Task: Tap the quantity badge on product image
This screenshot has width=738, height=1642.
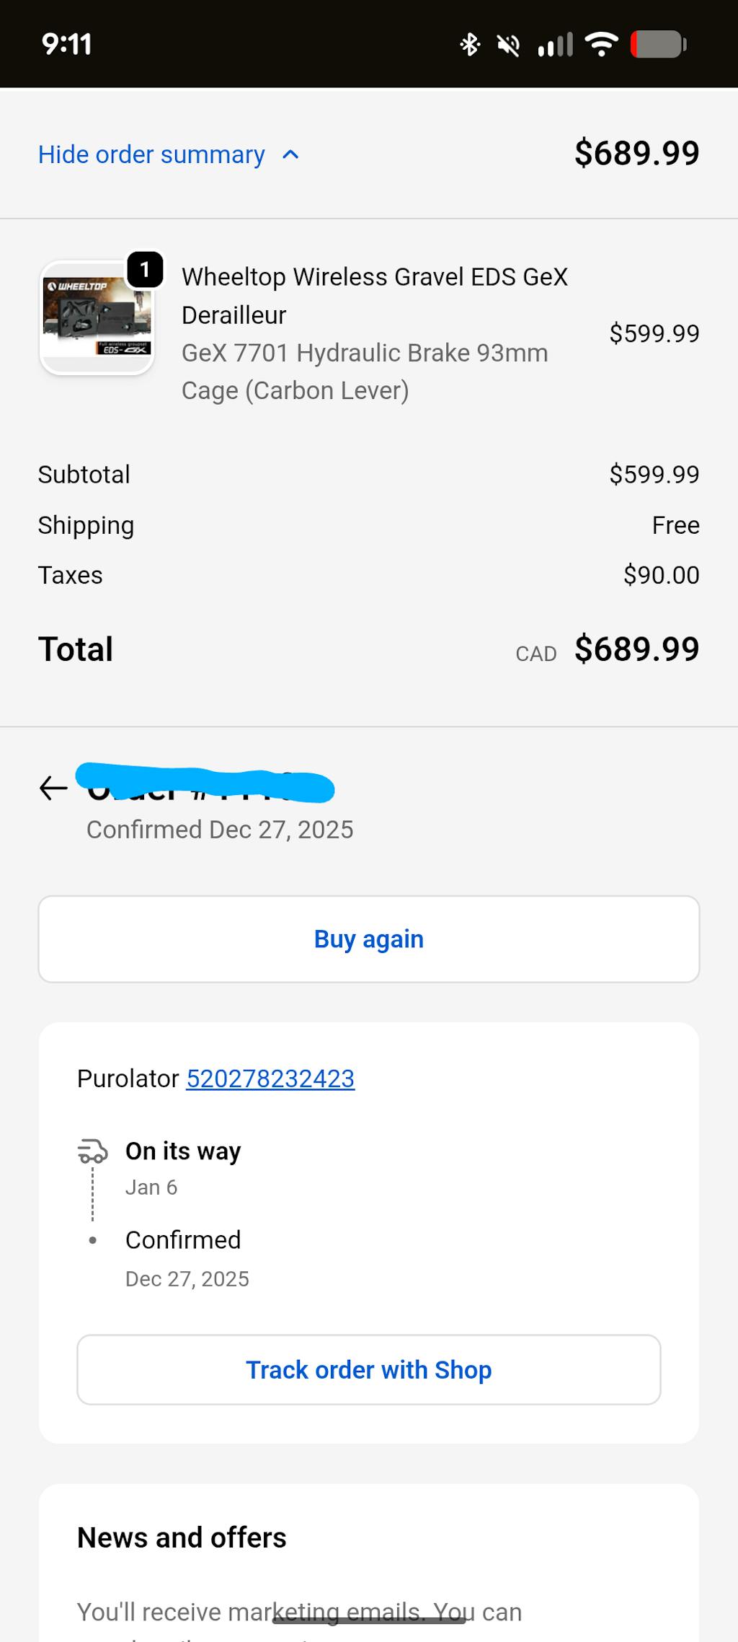Action: 145,270
